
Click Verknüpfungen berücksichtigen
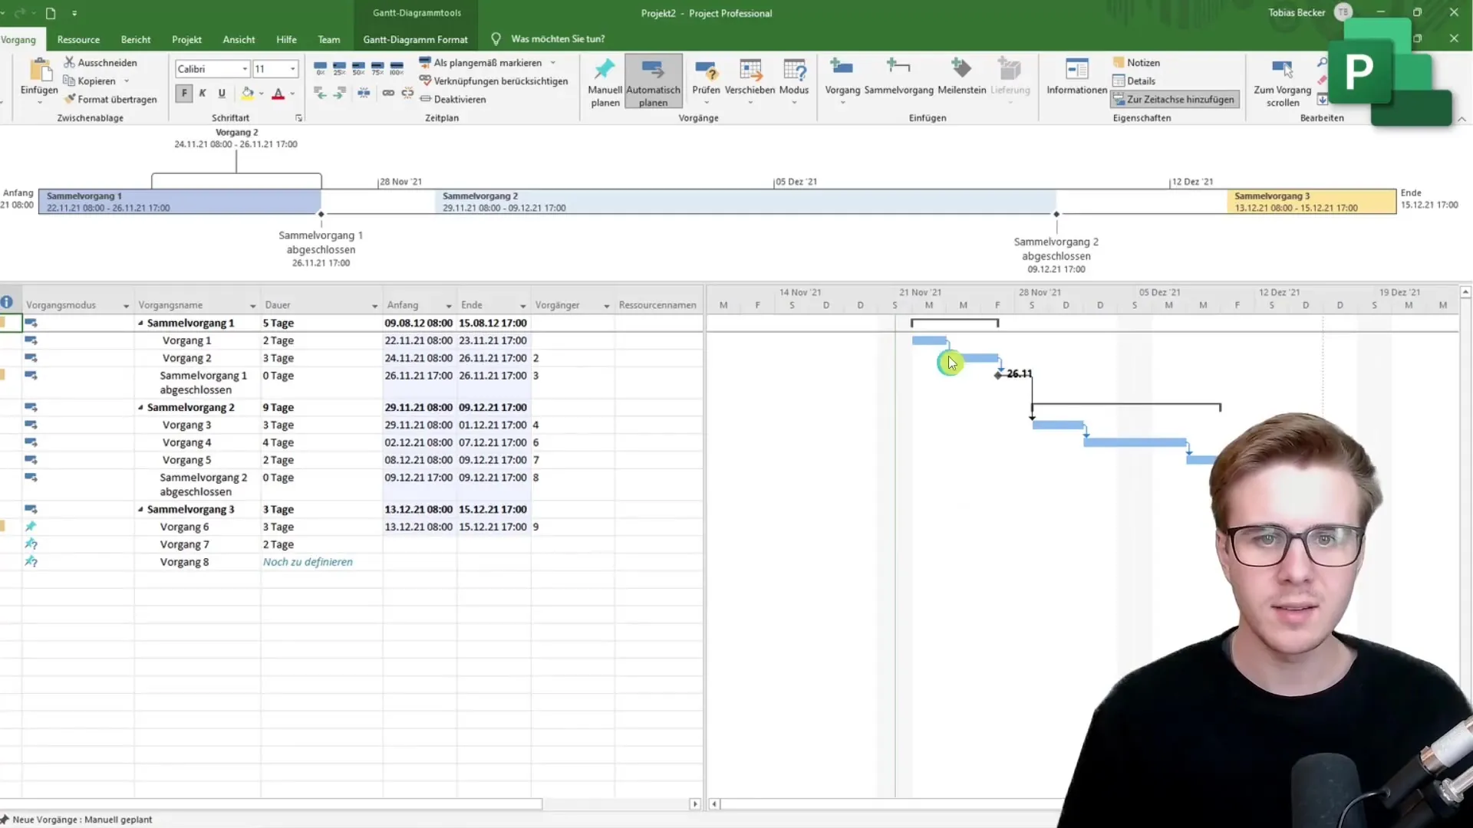(494, 80)
